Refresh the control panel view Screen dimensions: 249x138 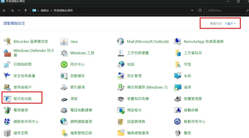click(200, 10)
